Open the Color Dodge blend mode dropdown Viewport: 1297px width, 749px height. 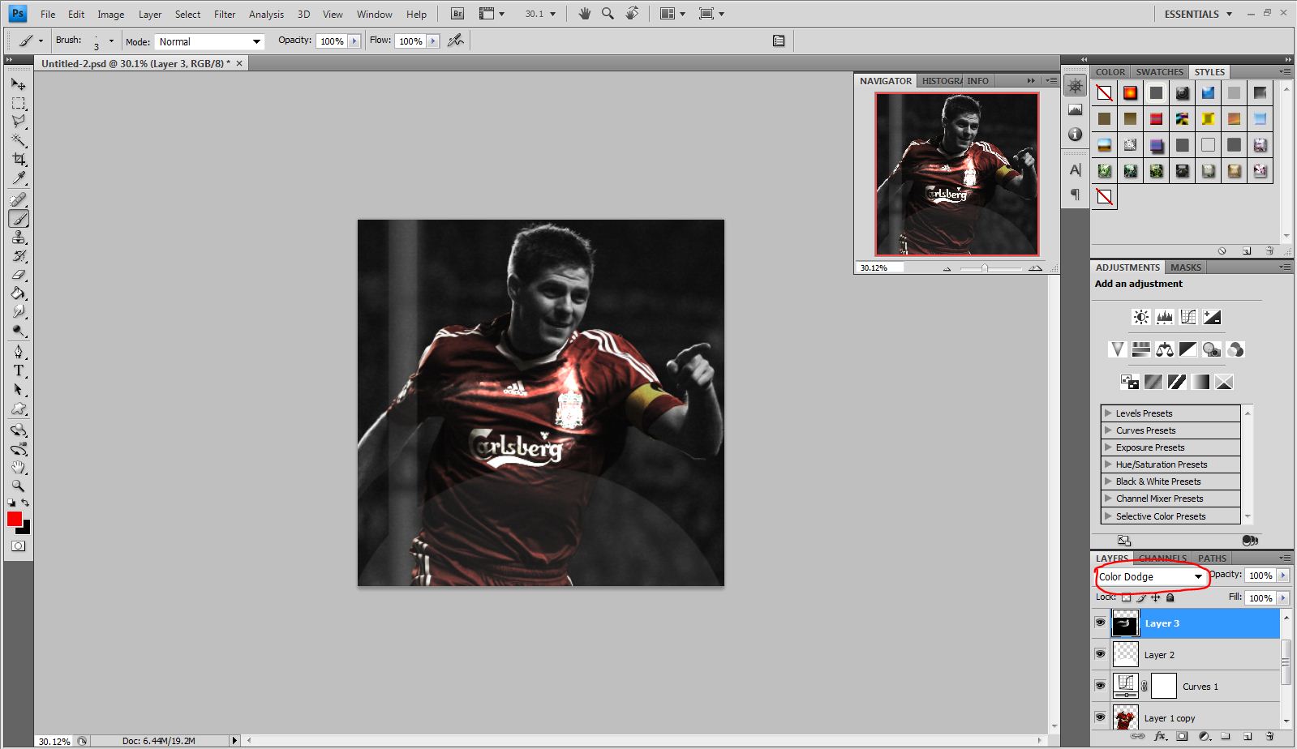click(1150, 576)
